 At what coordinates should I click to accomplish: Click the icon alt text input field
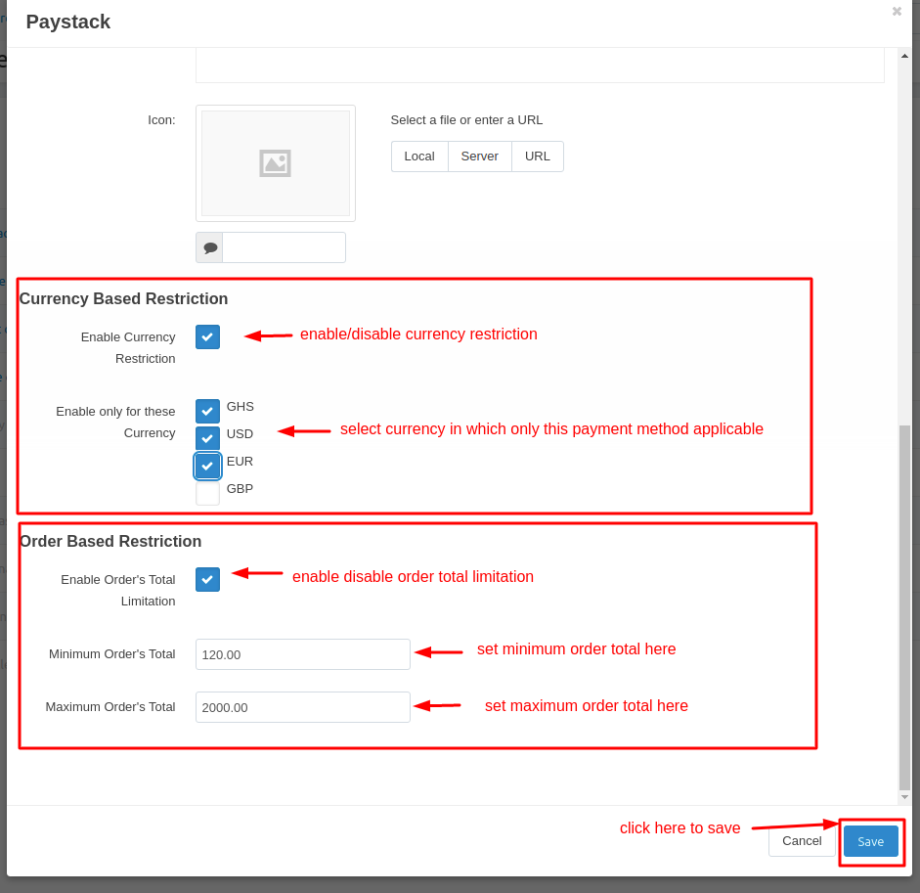pyautogui.click(x=284, y=247)
